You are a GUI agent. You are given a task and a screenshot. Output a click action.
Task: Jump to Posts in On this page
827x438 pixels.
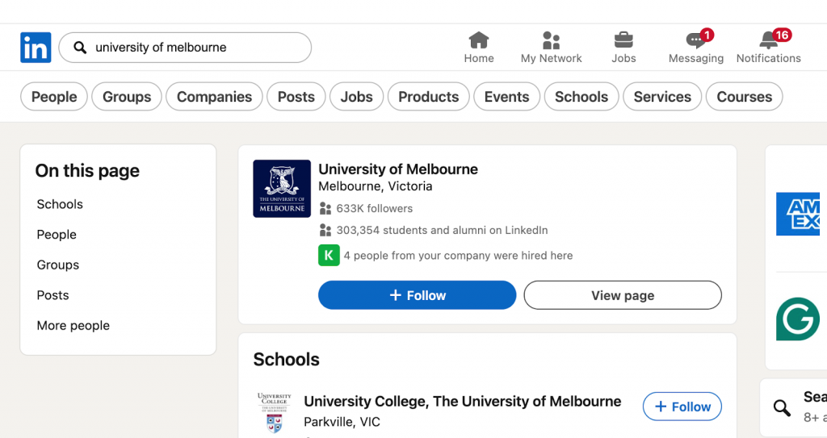[x=52, y=295]
